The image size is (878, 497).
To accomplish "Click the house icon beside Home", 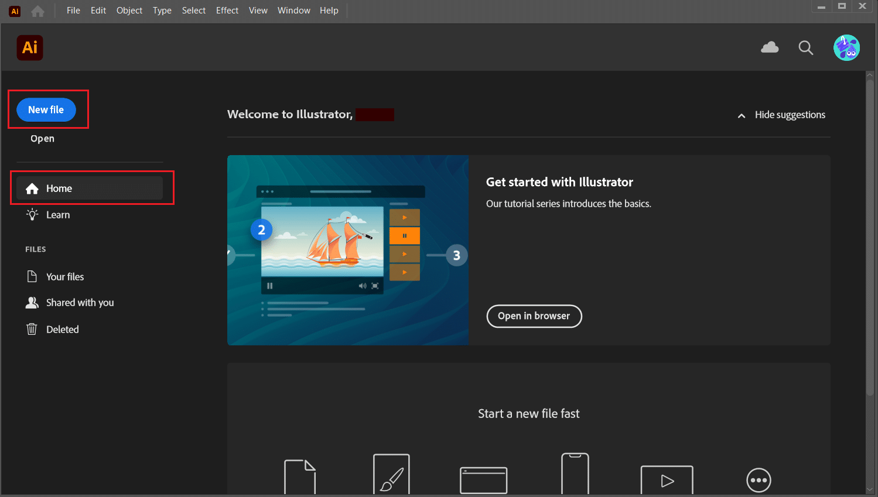I will pos(32,188).
